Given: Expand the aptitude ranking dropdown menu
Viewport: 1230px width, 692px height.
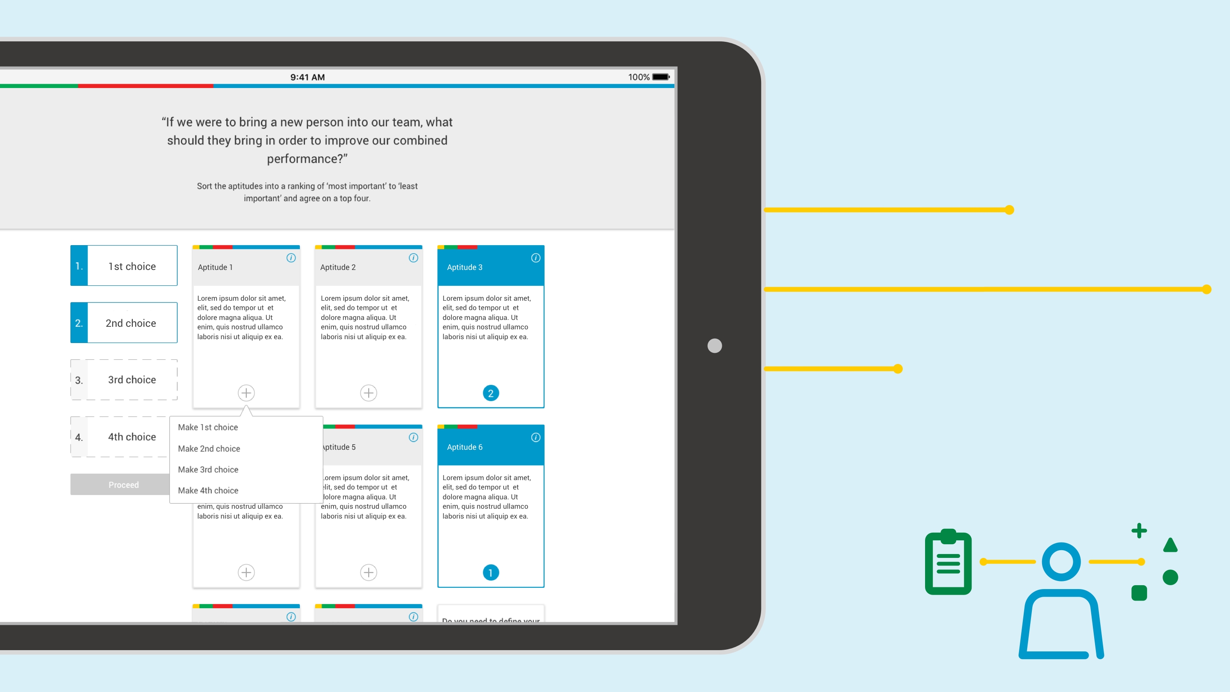Looking at the screenshot, I should 245,393.
